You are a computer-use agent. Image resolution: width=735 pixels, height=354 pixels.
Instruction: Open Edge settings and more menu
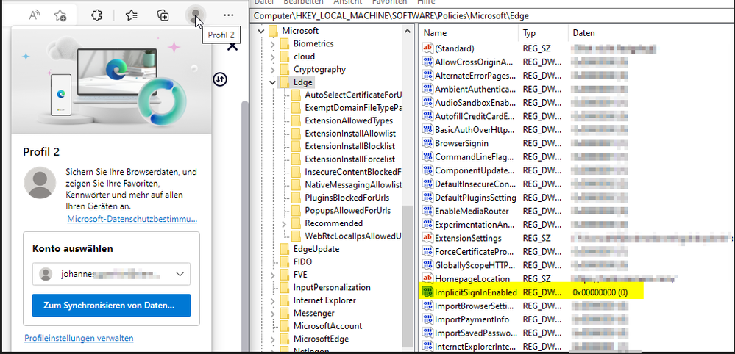click(x=229, y=15)
